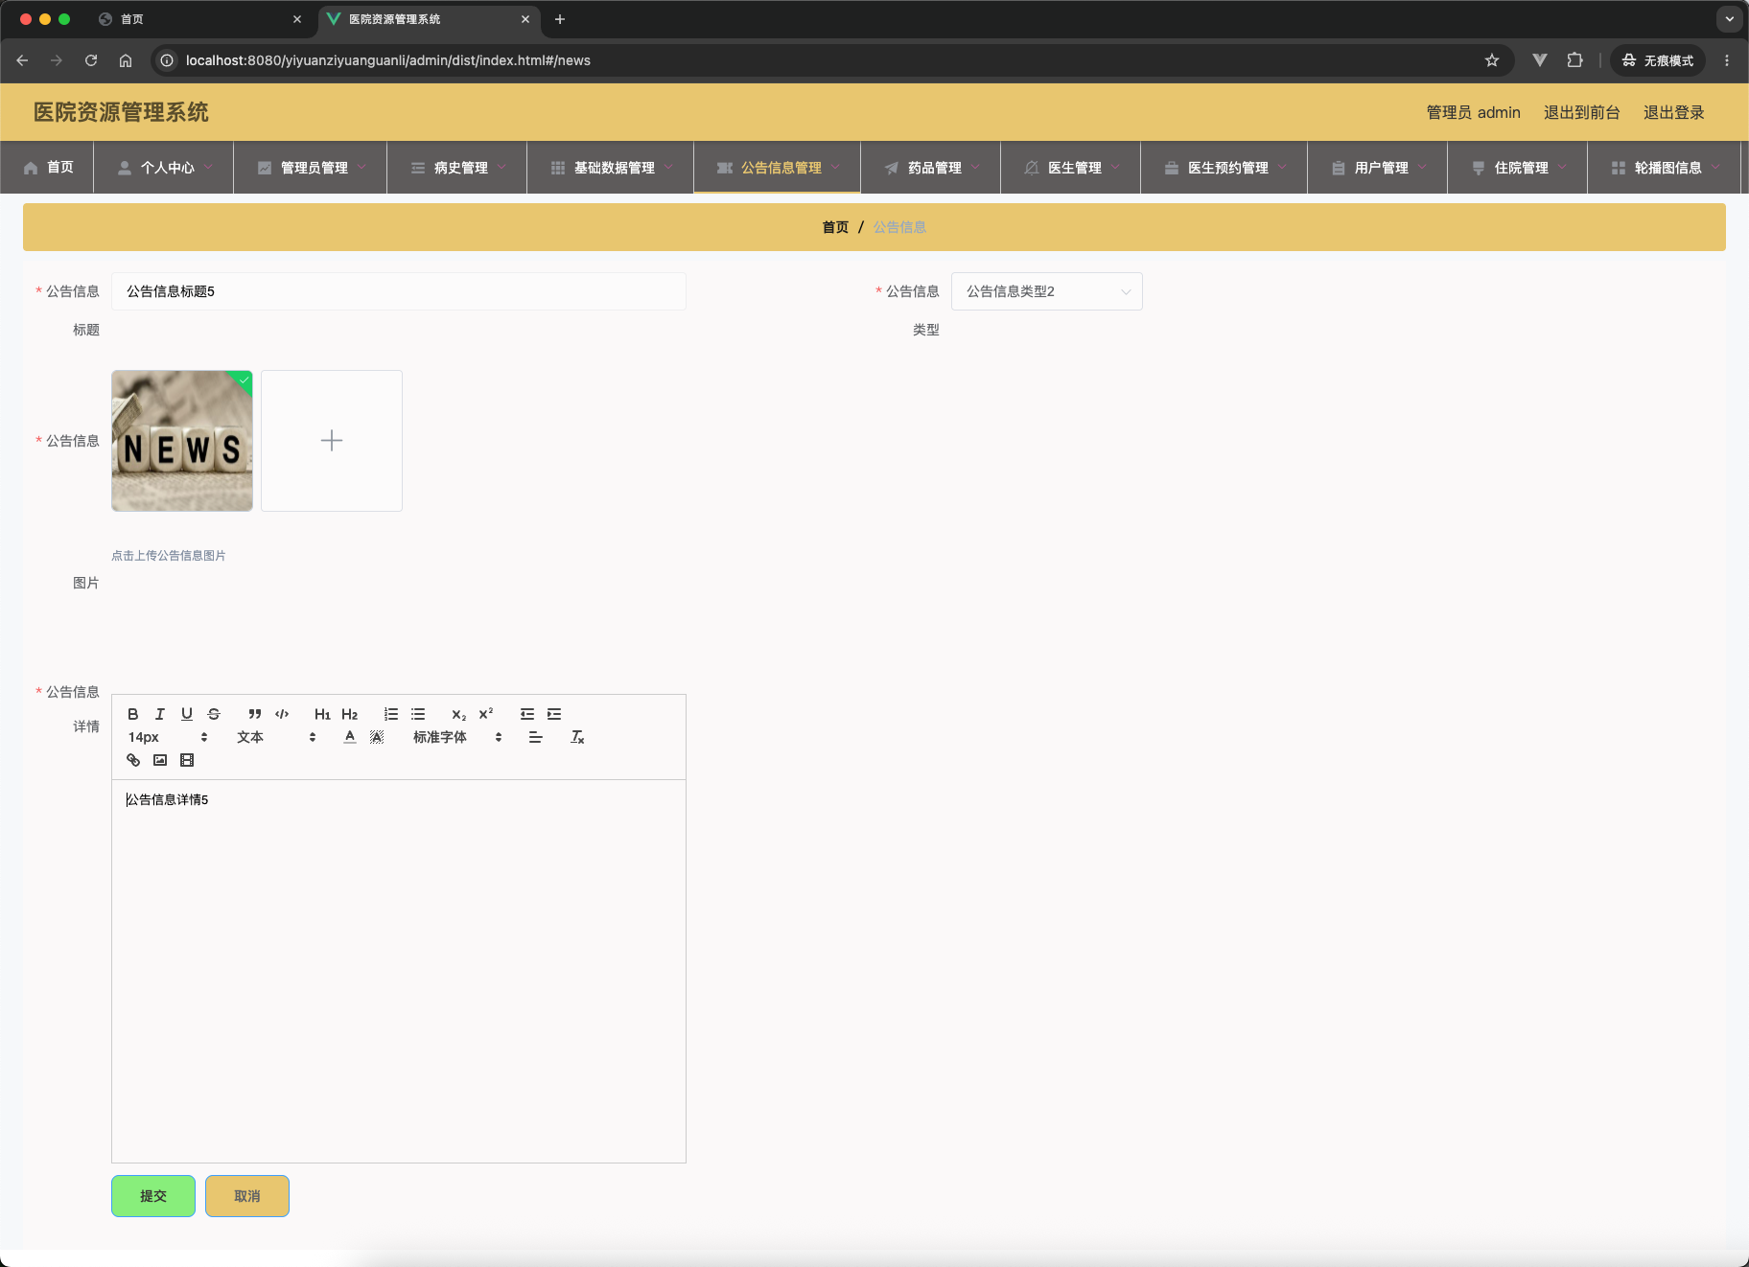
Task: Go to the browser home page
Action: [126, 60]
